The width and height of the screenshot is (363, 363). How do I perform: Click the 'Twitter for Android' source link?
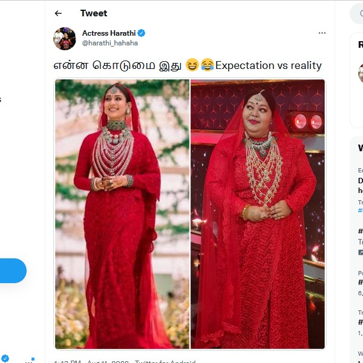(x=165, y=362)
